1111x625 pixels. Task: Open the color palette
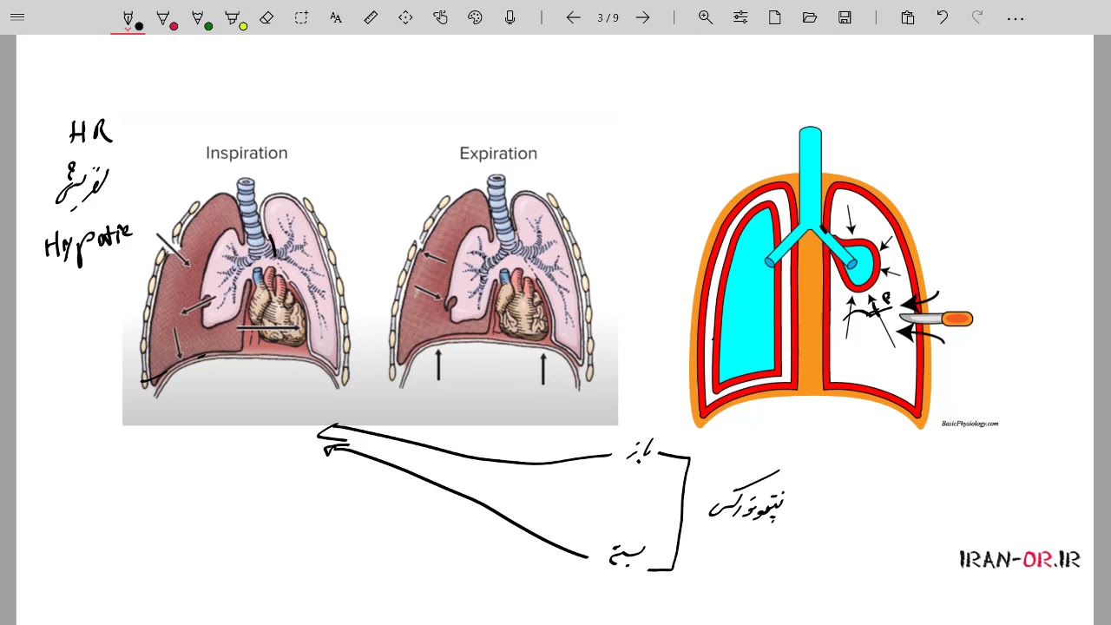pos(475,17)
